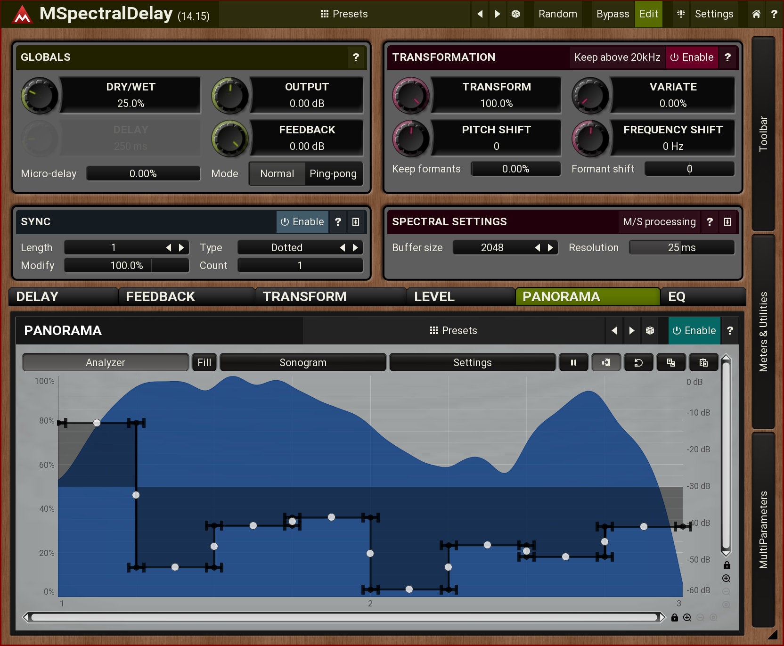Viewport: 784px width, 646px height.
Task: Toggle the Sync Enable button
Action: point(302,222)
